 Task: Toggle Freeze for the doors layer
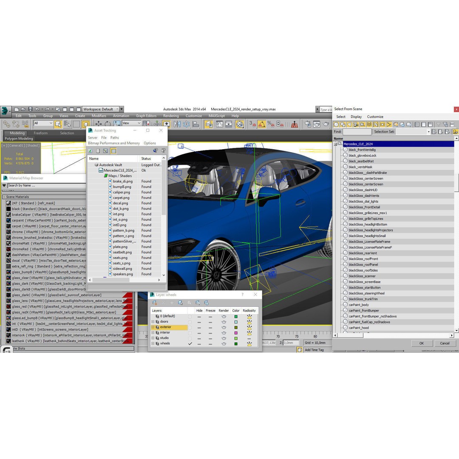210,322
